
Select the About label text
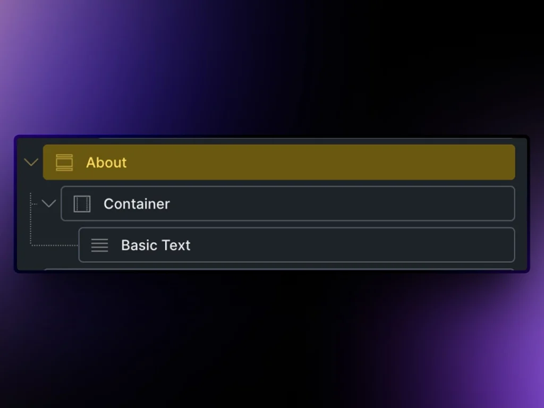click(x=106, y=162)
